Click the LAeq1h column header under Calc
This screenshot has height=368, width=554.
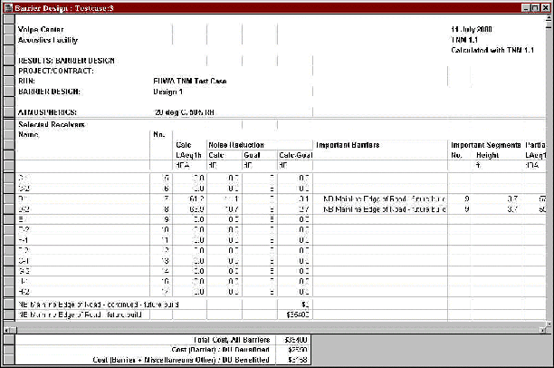[x=188, y=155]
